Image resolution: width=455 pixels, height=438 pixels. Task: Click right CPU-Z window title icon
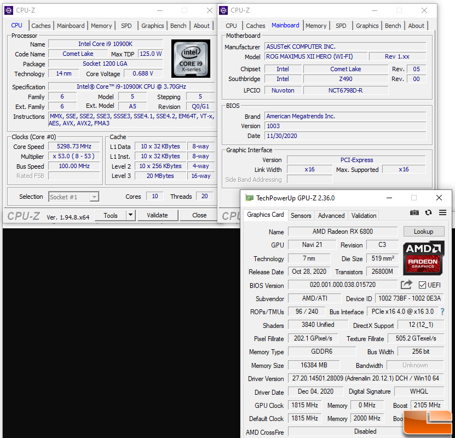pyautogui.click(x=223, y=10)
